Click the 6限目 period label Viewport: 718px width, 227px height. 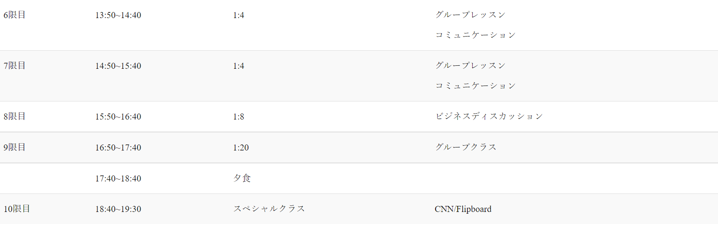pos(15,15)
